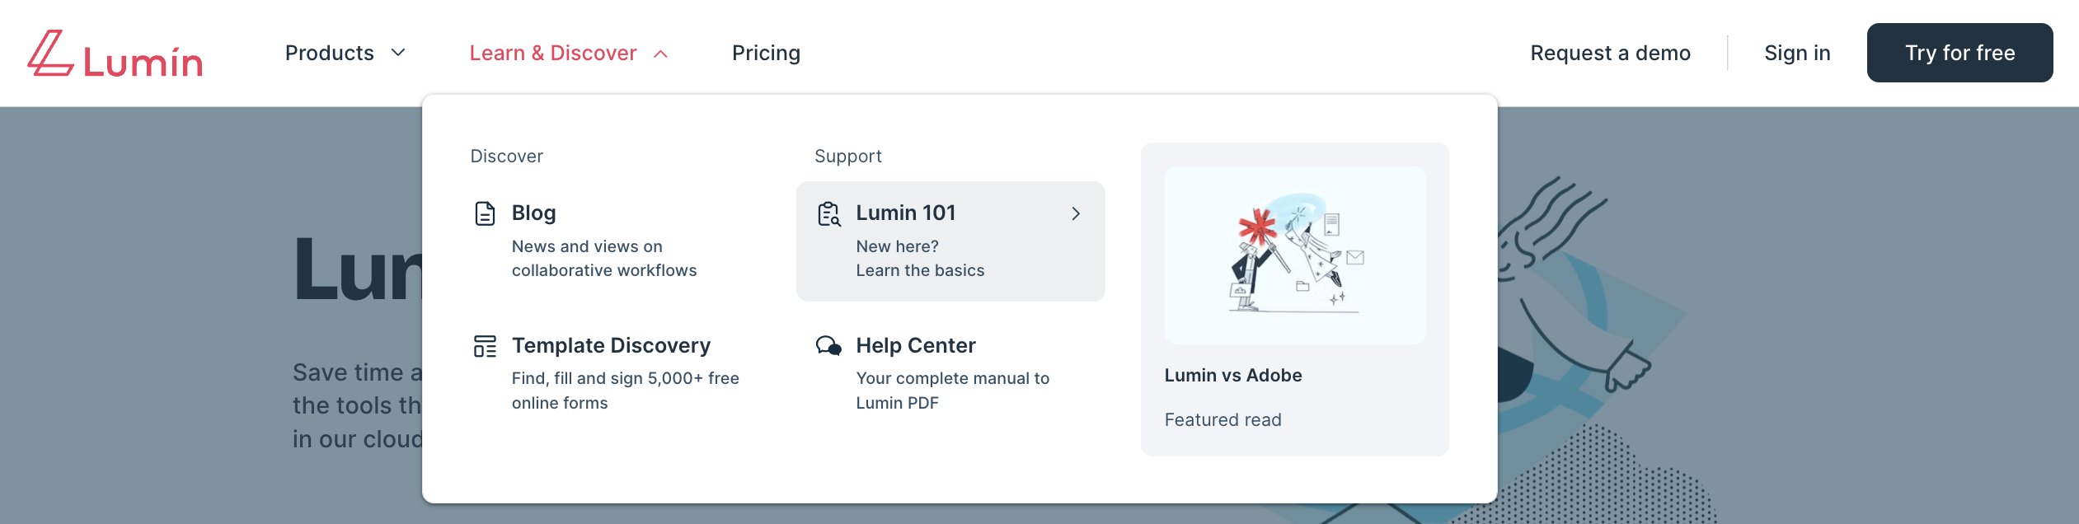Open the Help Center link
This screenshot has height=524, width=2079.
coord(916,345)
